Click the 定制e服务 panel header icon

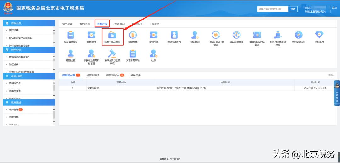point(7,76)
